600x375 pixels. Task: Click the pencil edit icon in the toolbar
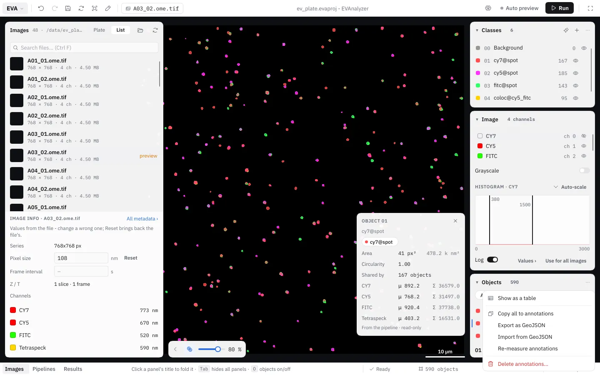[x=108, y=8]
